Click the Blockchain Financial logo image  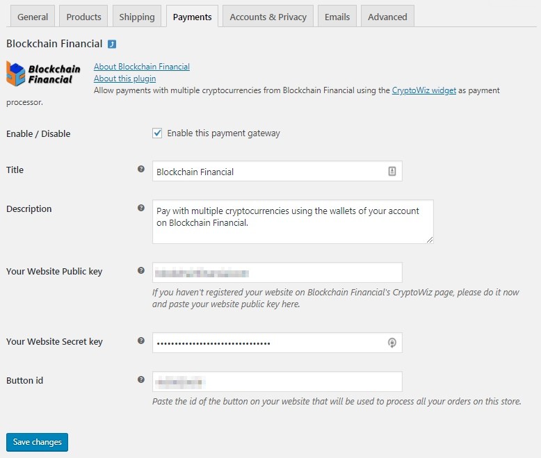pos(43,74)
